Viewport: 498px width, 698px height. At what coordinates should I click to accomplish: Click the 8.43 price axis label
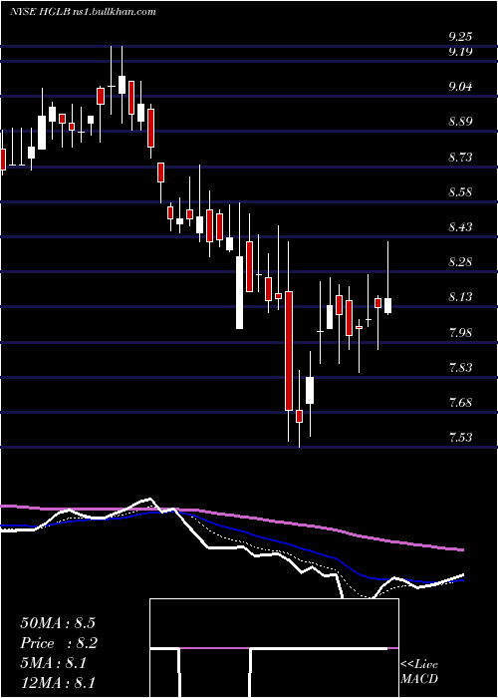point(460,227)
